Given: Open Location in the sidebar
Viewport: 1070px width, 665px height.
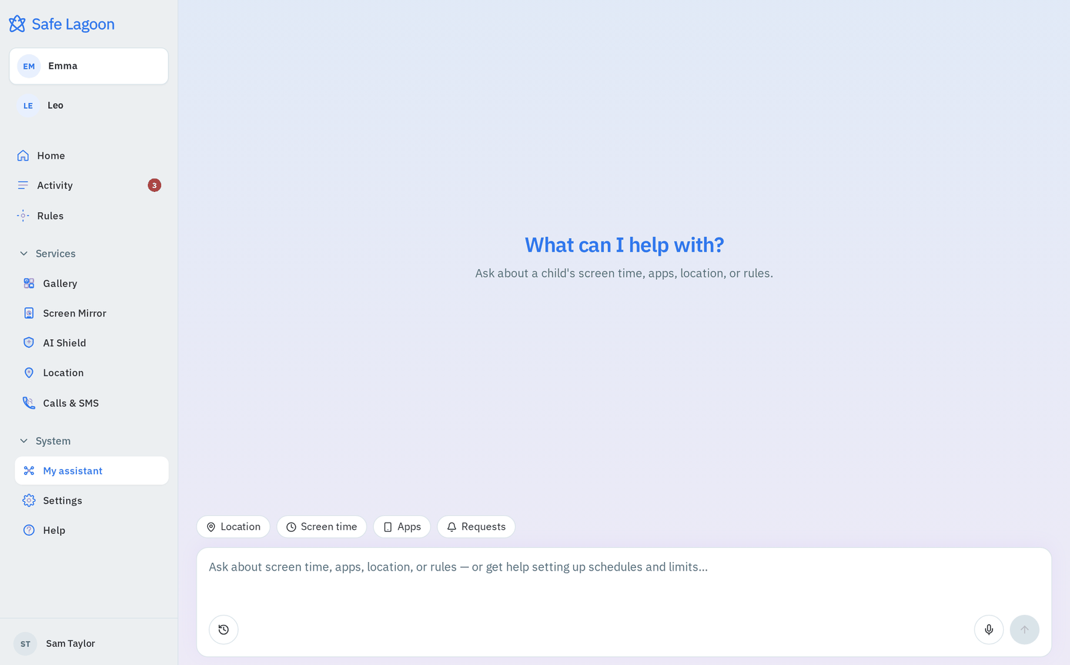Looking at the screenshot, I should click(x=92, y=373).
